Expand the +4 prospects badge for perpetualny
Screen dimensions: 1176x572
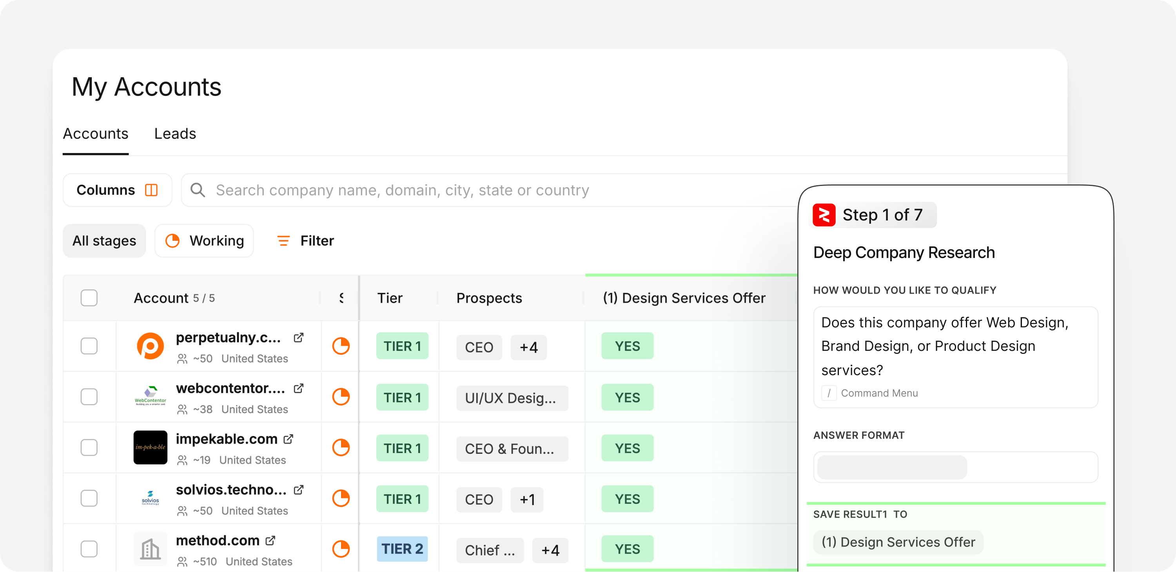click(529, 348)
